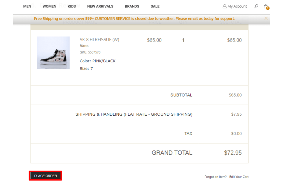Viewport: 283px width, 194px height.
Task: Click the Forgot an Item? link
Action: tap(215, 177)
